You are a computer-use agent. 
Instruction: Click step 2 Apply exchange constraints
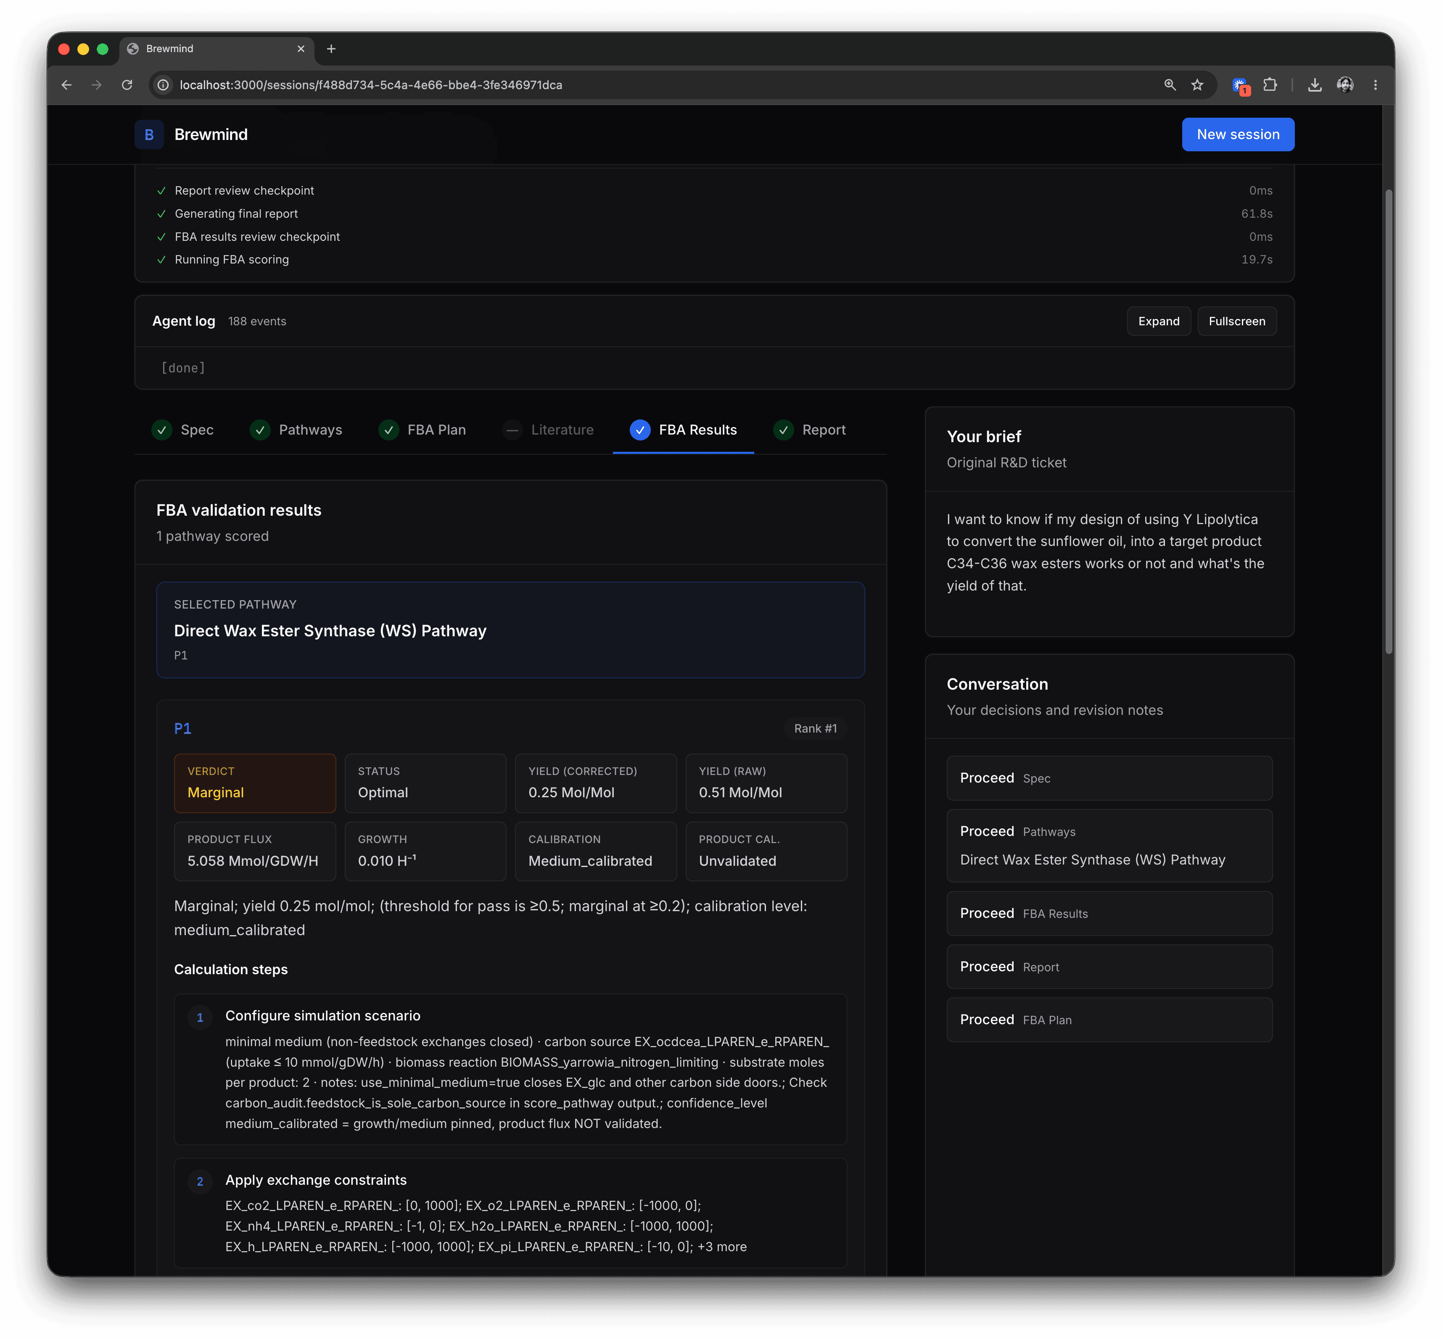point(510,1213)
